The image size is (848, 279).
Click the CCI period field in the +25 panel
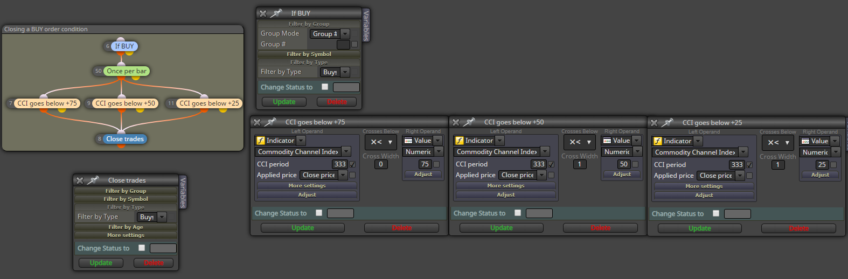(737, 165)
